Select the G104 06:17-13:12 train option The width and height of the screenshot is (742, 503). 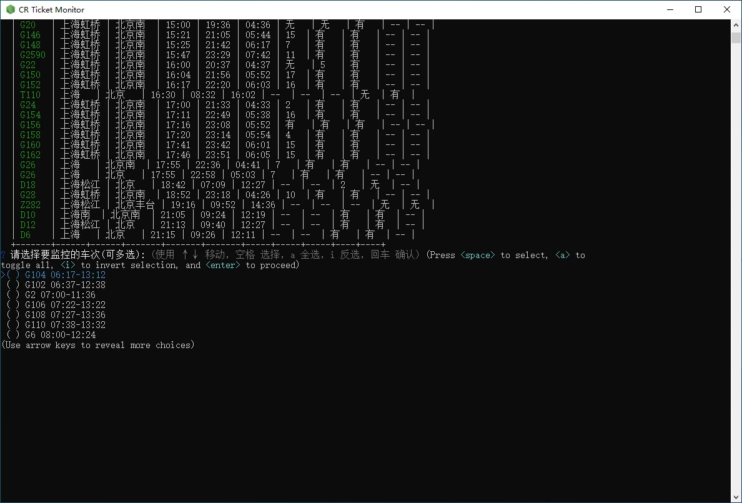coord(65,275)
